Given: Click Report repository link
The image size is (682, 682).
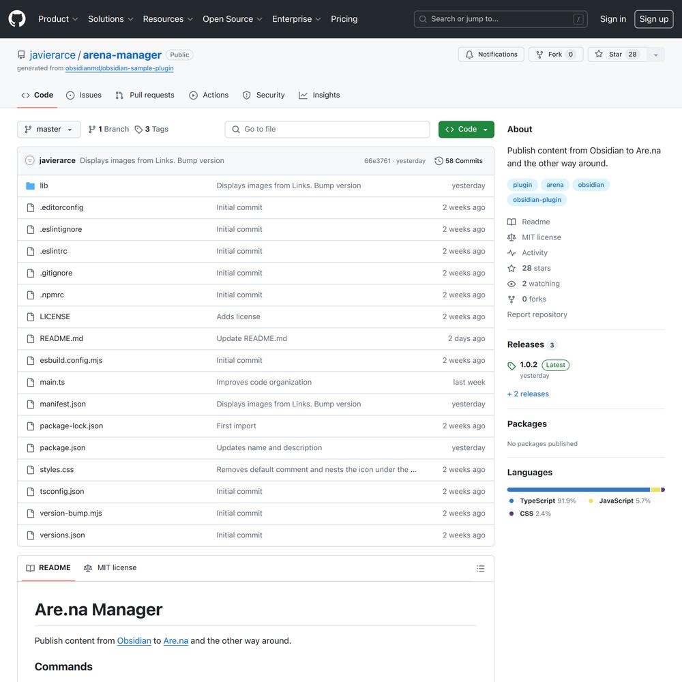Looking at the screenshot, I should tap(537, 314).
